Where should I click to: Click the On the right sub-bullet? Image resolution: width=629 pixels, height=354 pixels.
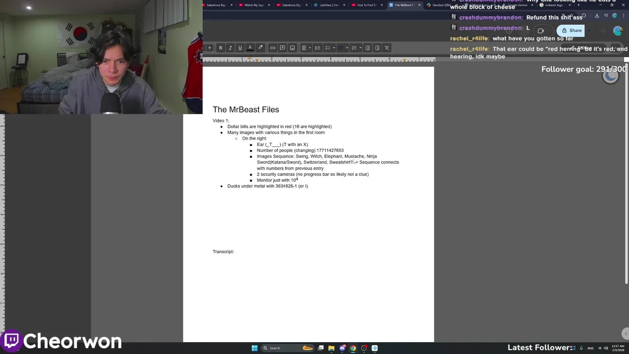pos(255,139)
